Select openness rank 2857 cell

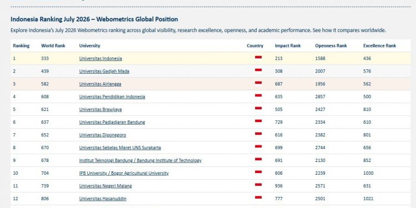click(x=320, y=97)
